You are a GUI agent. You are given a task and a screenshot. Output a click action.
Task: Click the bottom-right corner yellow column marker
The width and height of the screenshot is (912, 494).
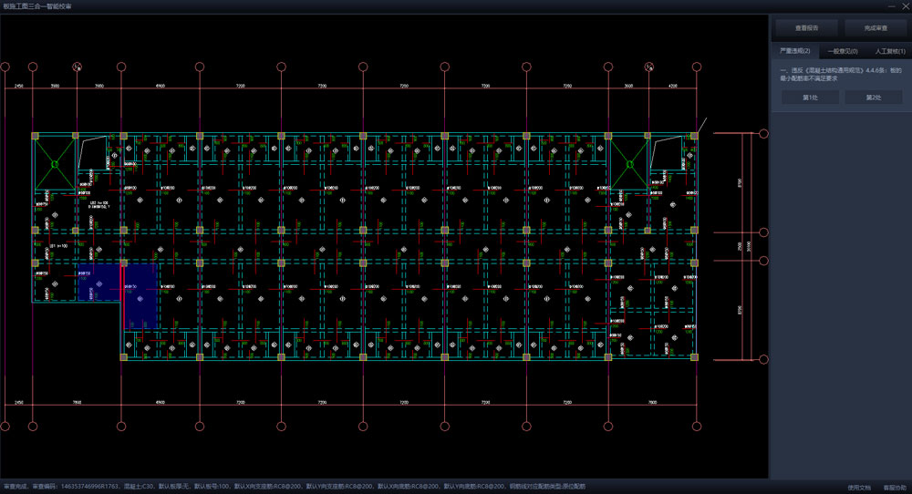[694, 357]
